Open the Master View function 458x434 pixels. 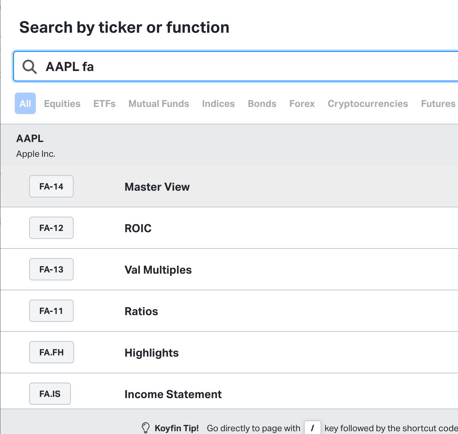(229, 186)
